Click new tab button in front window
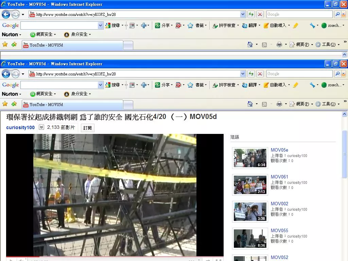 click(128, 105)
